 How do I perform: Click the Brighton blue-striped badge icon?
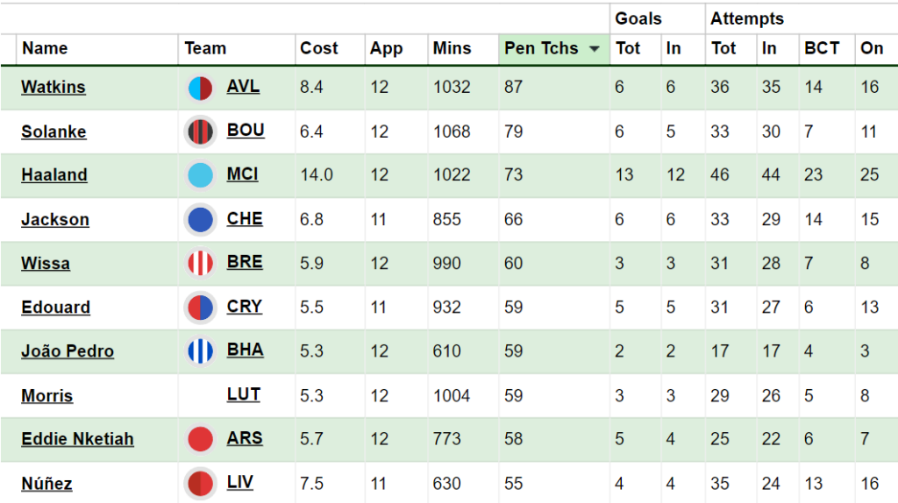coord(201,351)
